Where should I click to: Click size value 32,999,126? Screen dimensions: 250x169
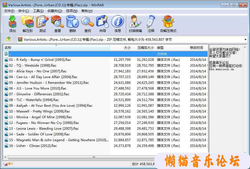122,106
